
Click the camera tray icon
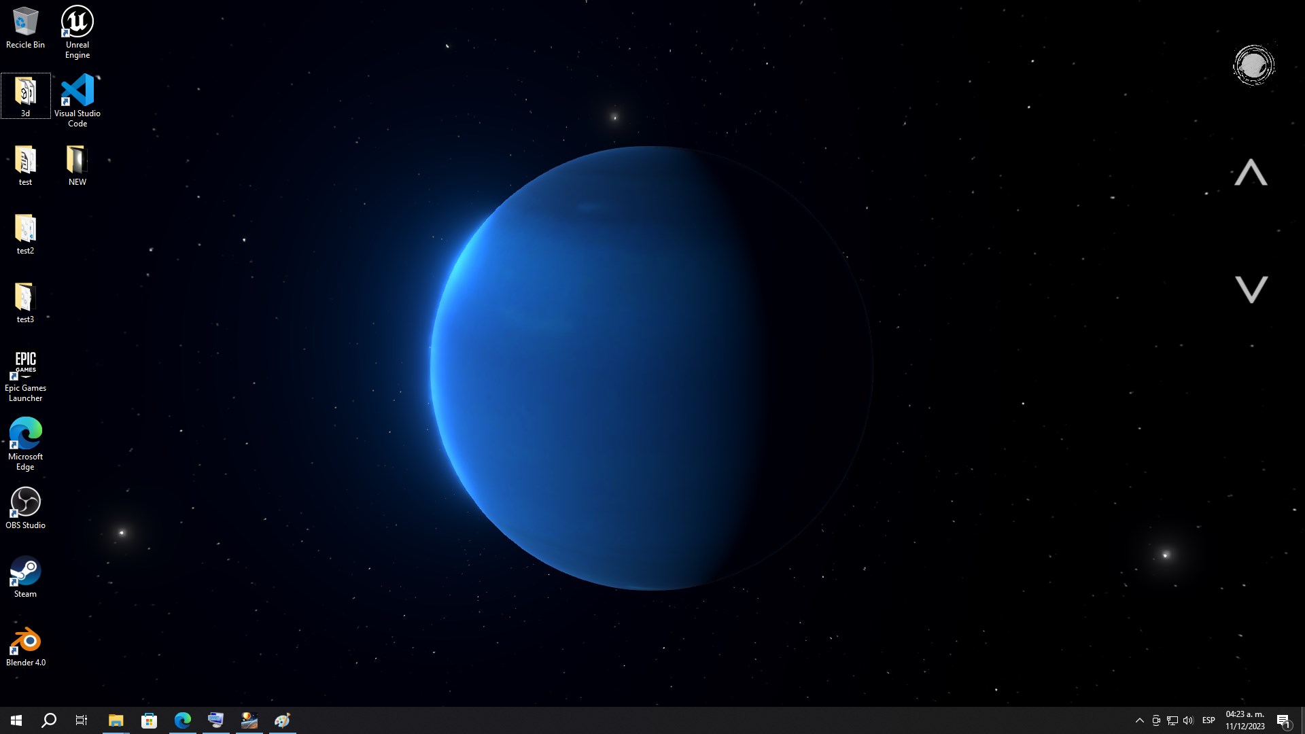1156,720
